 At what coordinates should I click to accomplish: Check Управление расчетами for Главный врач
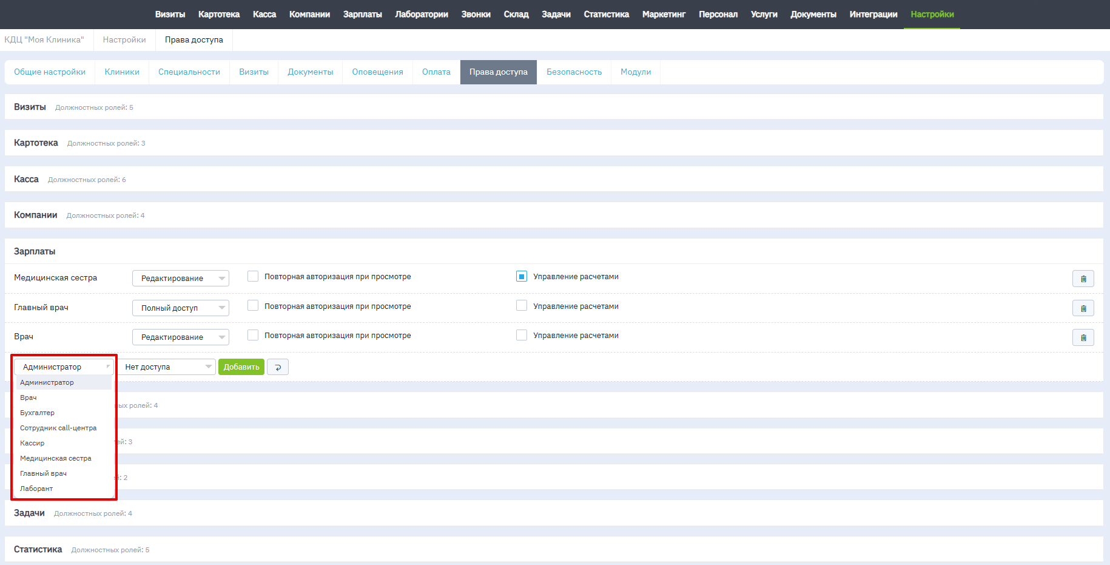pyautogui.click(x=522, y=306)
